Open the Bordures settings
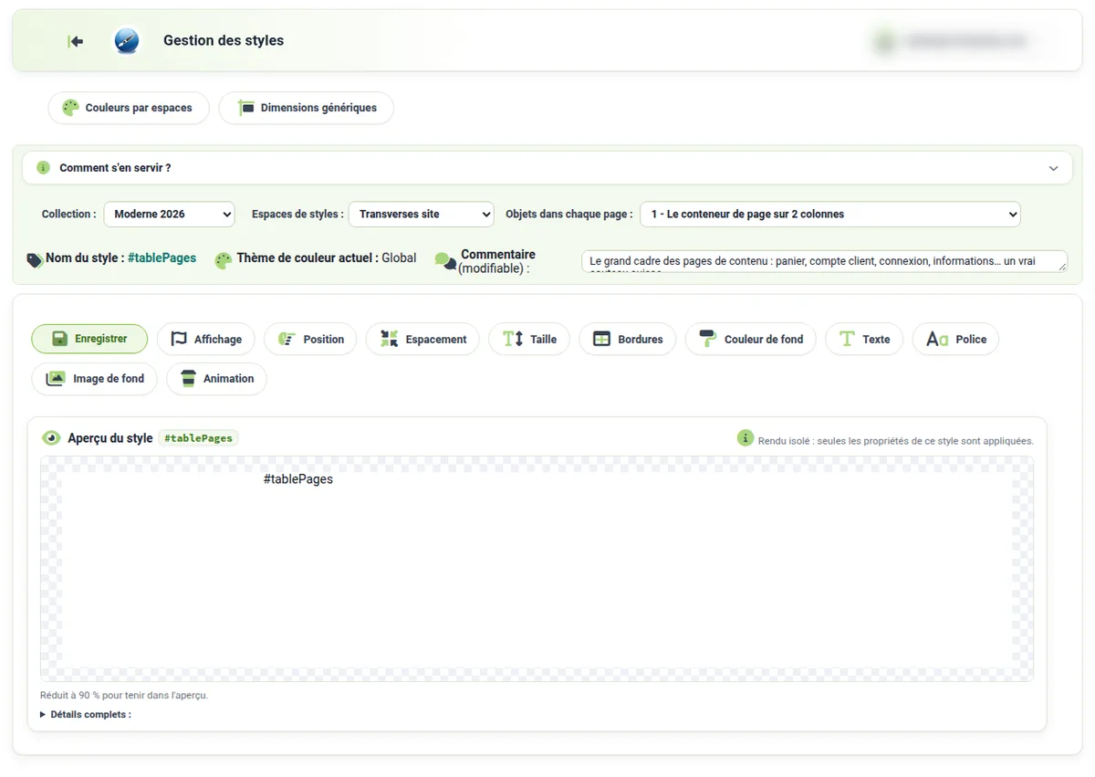 (x=628, y=339)
